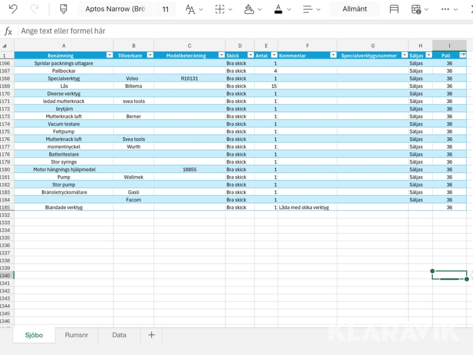Add a new sheet with plus button

point(151,335)
